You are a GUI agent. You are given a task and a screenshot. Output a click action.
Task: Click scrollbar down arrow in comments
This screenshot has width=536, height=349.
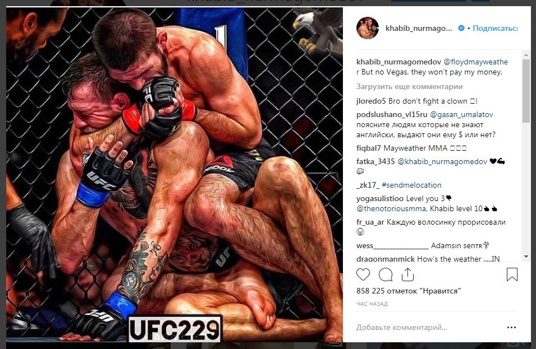pyautogui.click(x=526, y=257)
